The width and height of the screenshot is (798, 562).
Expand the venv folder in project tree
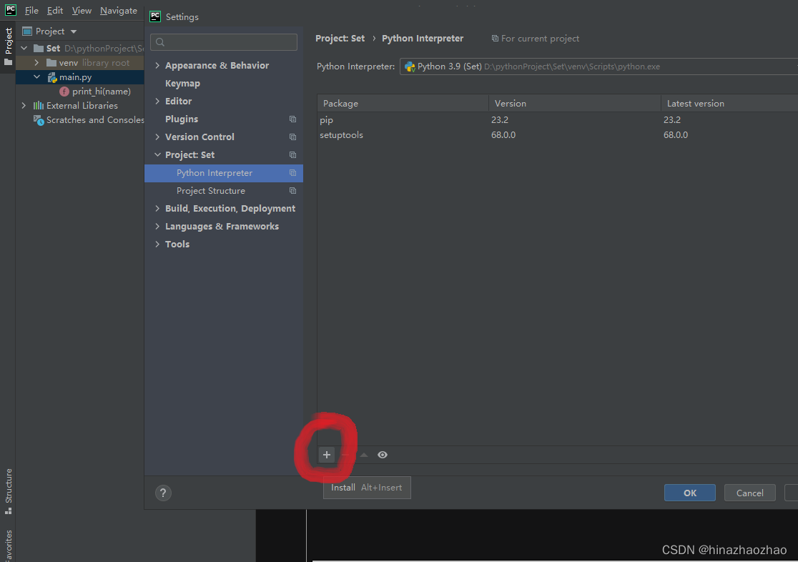[36, 63]
